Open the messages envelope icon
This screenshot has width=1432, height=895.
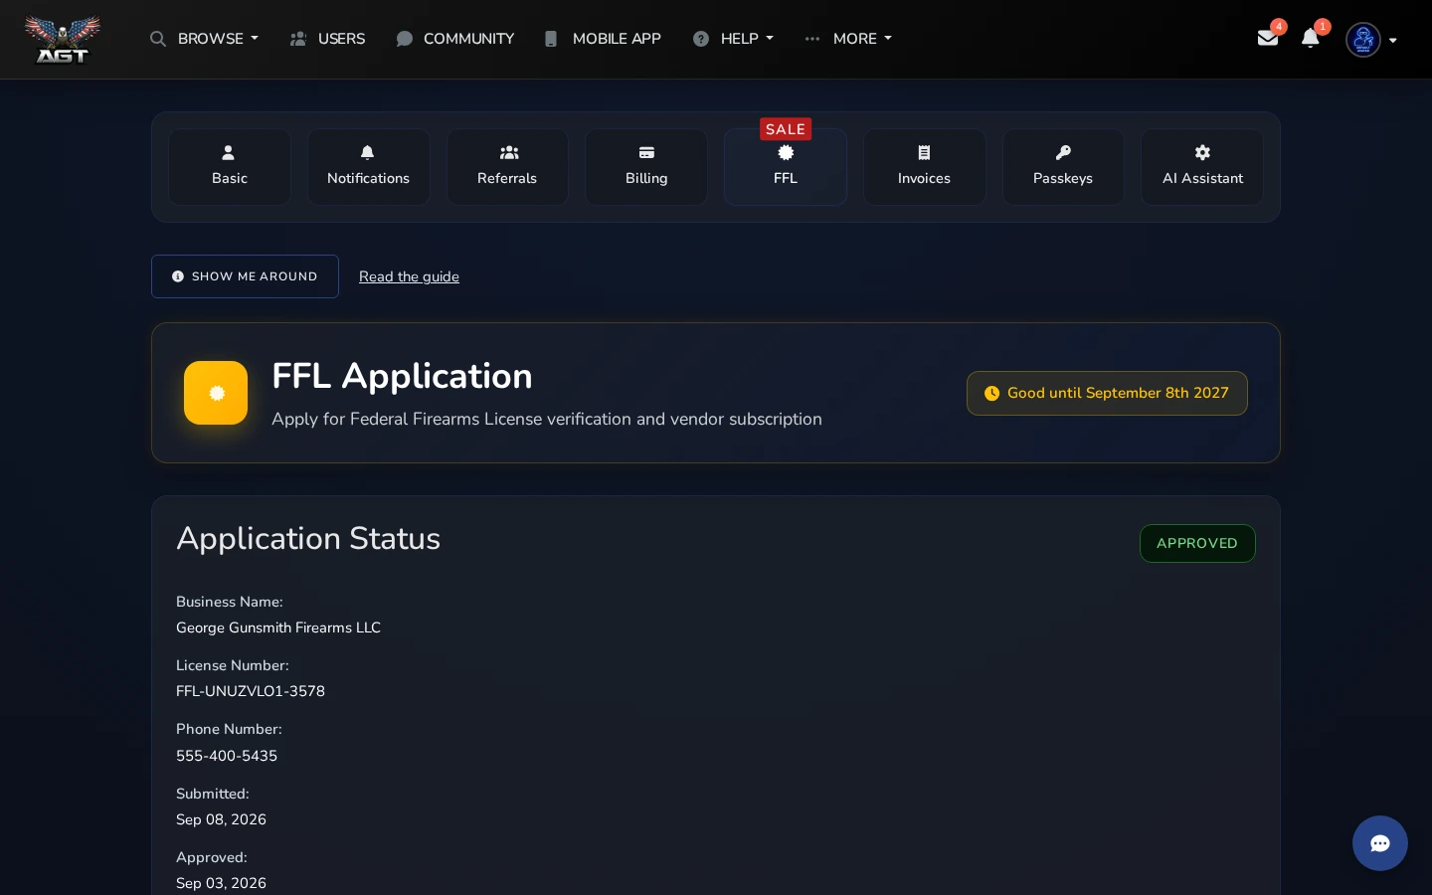coord(1267,38)
